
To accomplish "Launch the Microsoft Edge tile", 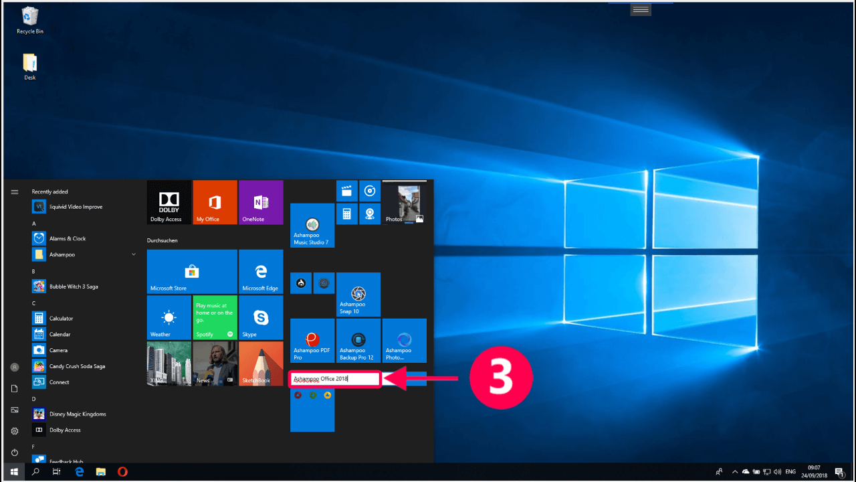I will point(261,272).
